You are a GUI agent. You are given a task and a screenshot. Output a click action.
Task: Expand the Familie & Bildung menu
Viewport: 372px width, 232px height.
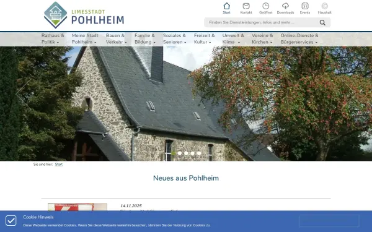(144, 39)
